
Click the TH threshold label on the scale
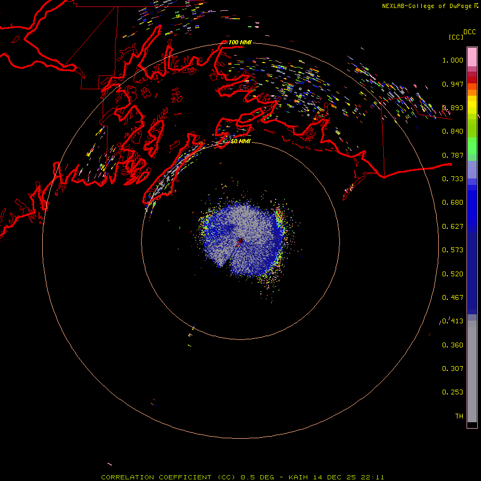459,416
